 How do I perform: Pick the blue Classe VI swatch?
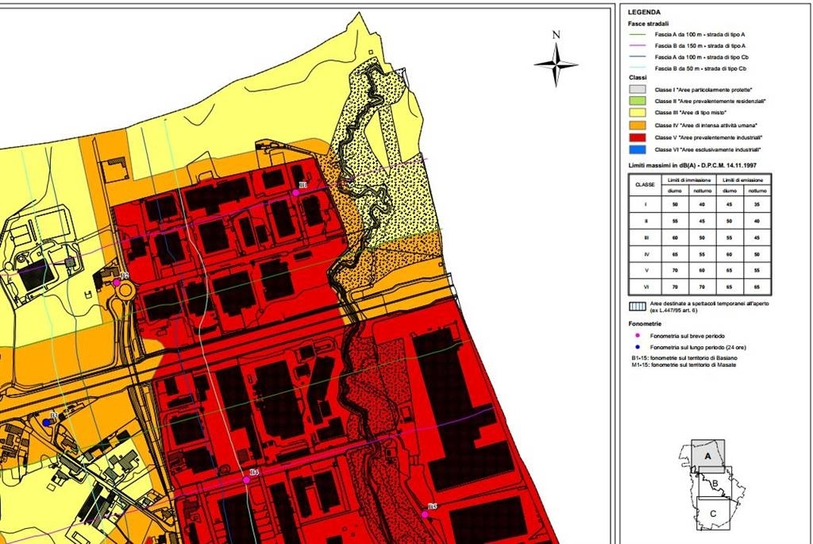(638, 149)
